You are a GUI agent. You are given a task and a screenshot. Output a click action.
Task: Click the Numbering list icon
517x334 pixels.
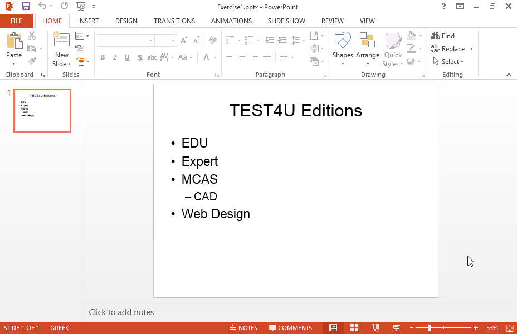pyautogui.click(x=249, y=40)
